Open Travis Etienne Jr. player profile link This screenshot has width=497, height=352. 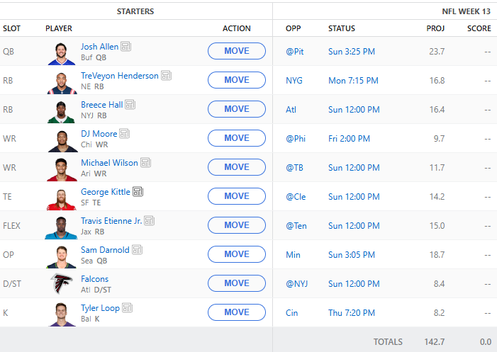click(x=111, y=221)
